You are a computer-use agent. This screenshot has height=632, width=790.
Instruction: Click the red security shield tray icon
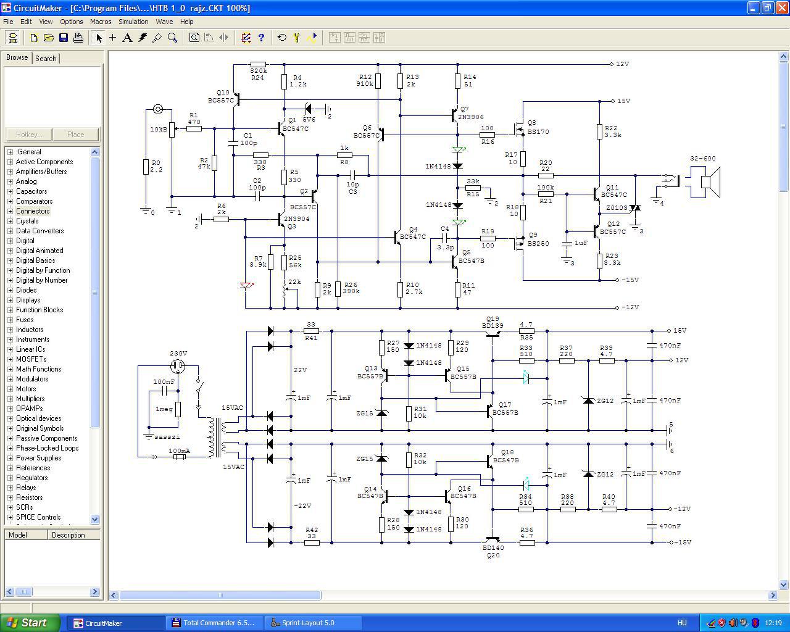[721, 623]
